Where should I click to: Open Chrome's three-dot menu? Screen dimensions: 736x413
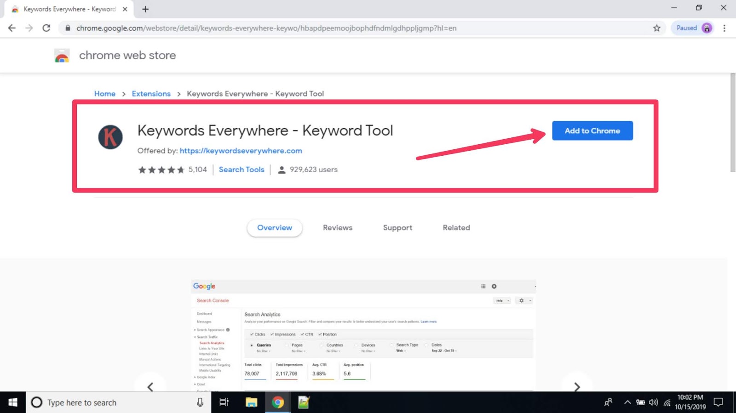tap(724, 28)
